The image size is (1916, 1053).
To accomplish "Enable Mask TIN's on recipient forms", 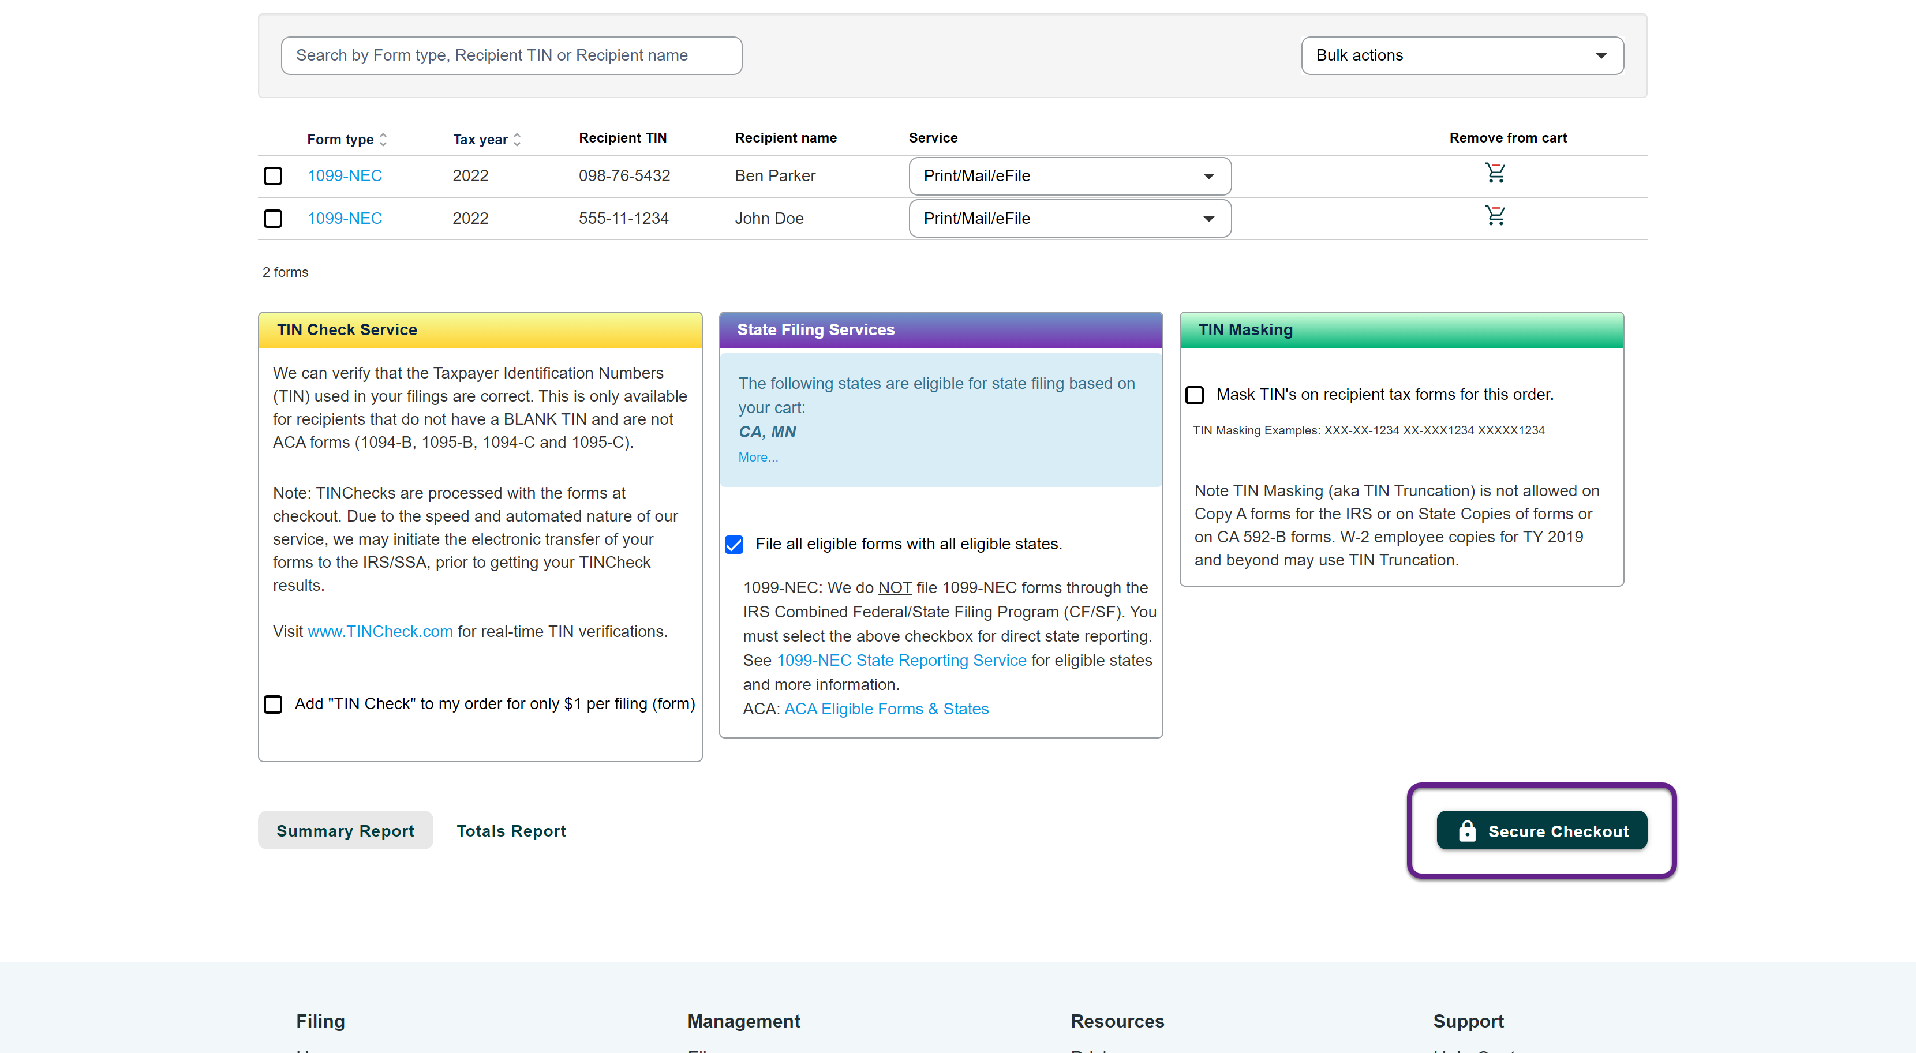I will pyautogui.click(x=1195, y=395).
